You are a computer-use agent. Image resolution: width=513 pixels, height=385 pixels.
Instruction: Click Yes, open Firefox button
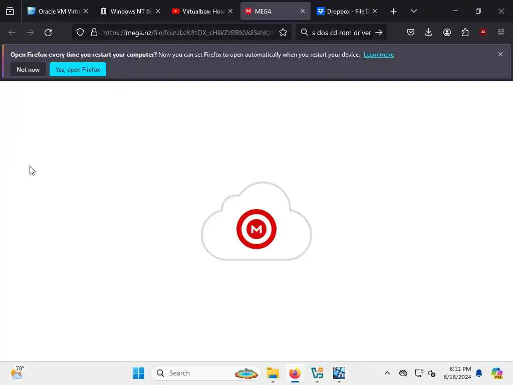click(x=78, y=69)
